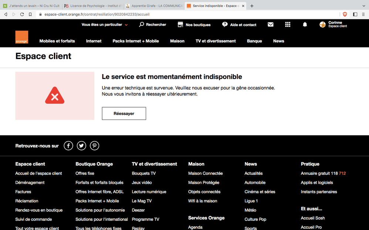Open the 'Mobiles et forfaits' menu
Screen dimensions: 369x230
[57, 41]
